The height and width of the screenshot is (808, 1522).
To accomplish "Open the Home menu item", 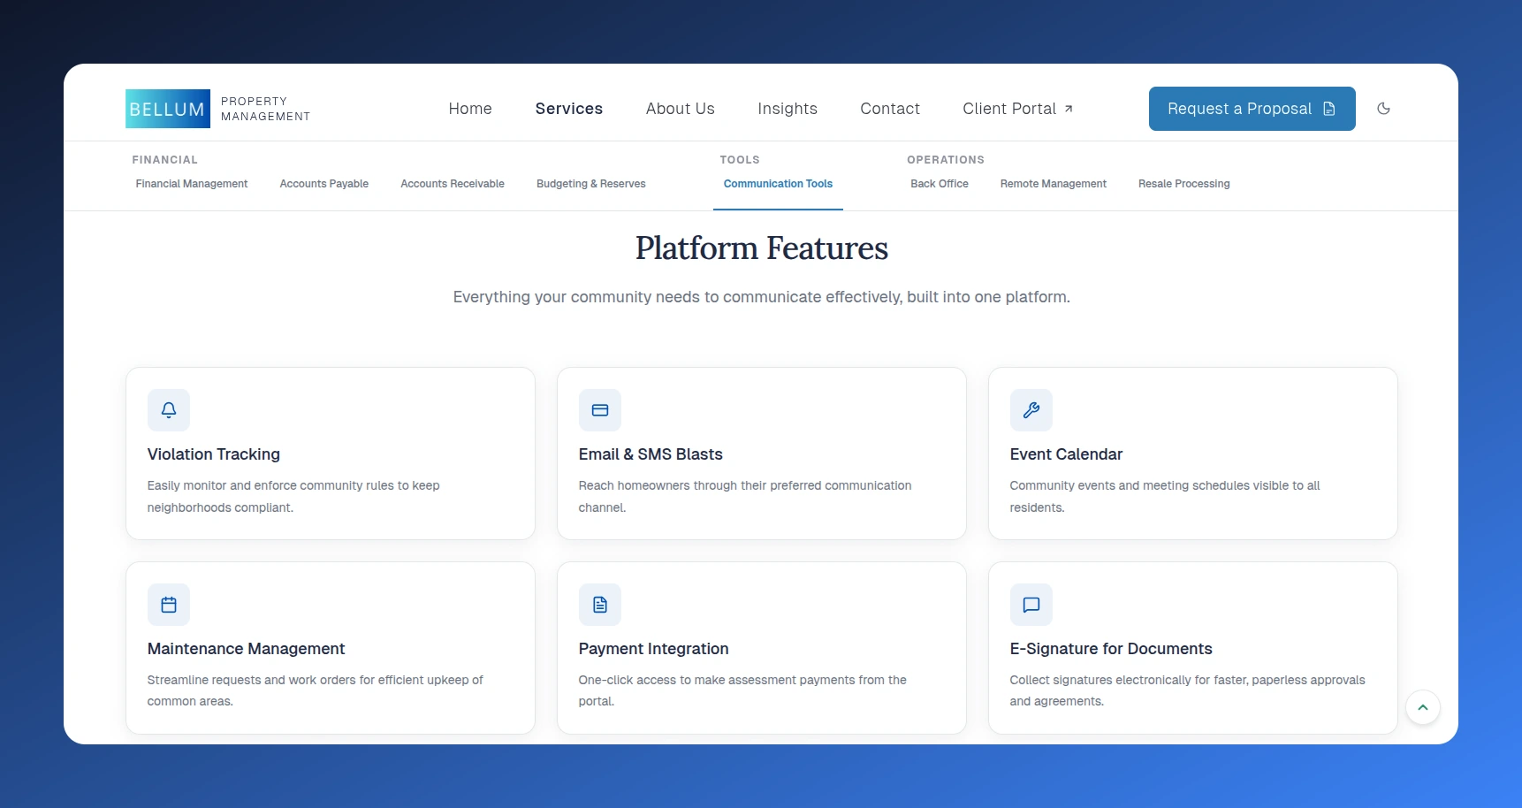I will 470,109.
